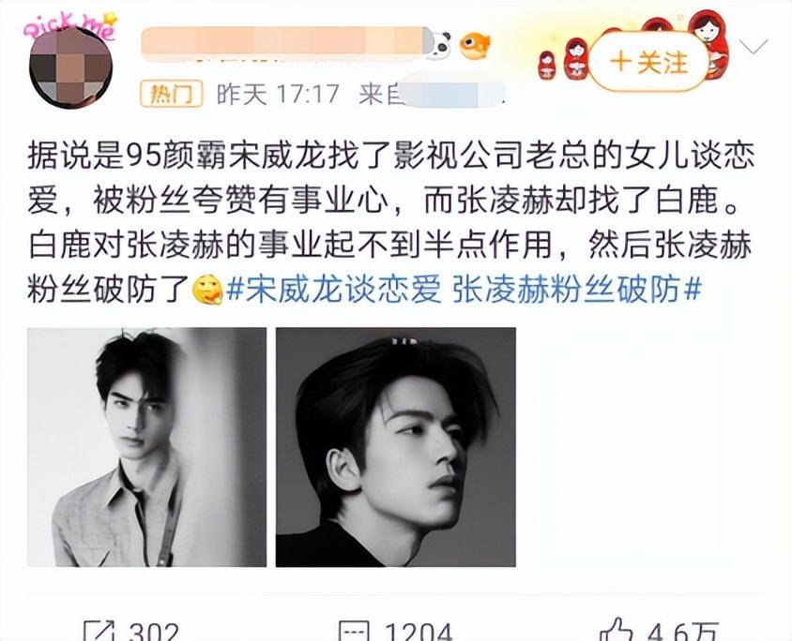Expand the chevron menu at top right
792x641 pixels.
[754, 47]
